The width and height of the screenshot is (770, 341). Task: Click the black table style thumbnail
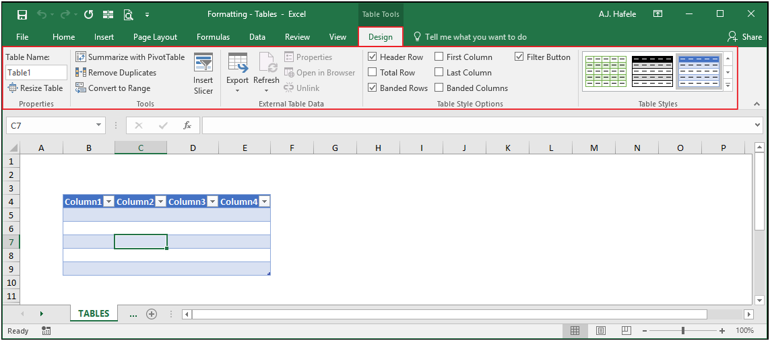(652, 71)
